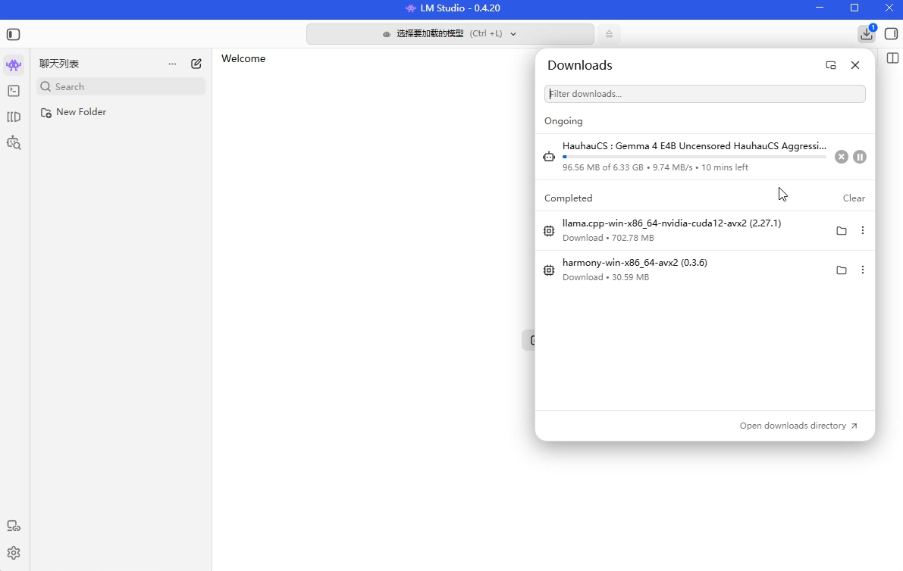Click the Filter downloads input field
The image size is (903, 571).
tap(705, 94)
